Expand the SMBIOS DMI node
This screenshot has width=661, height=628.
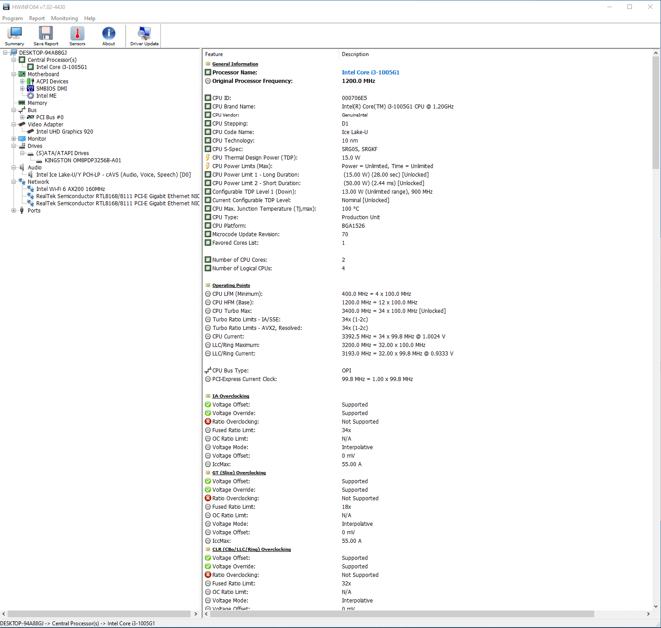pos(22,88)
